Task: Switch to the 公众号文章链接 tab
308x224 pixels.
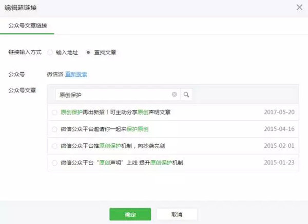Action: (x=27, y=26)
